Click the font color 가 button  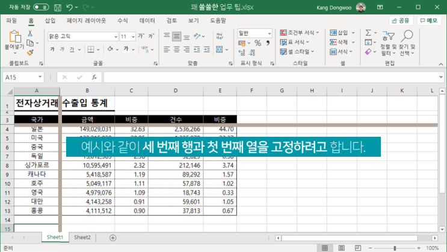click(x=126, y=49)
